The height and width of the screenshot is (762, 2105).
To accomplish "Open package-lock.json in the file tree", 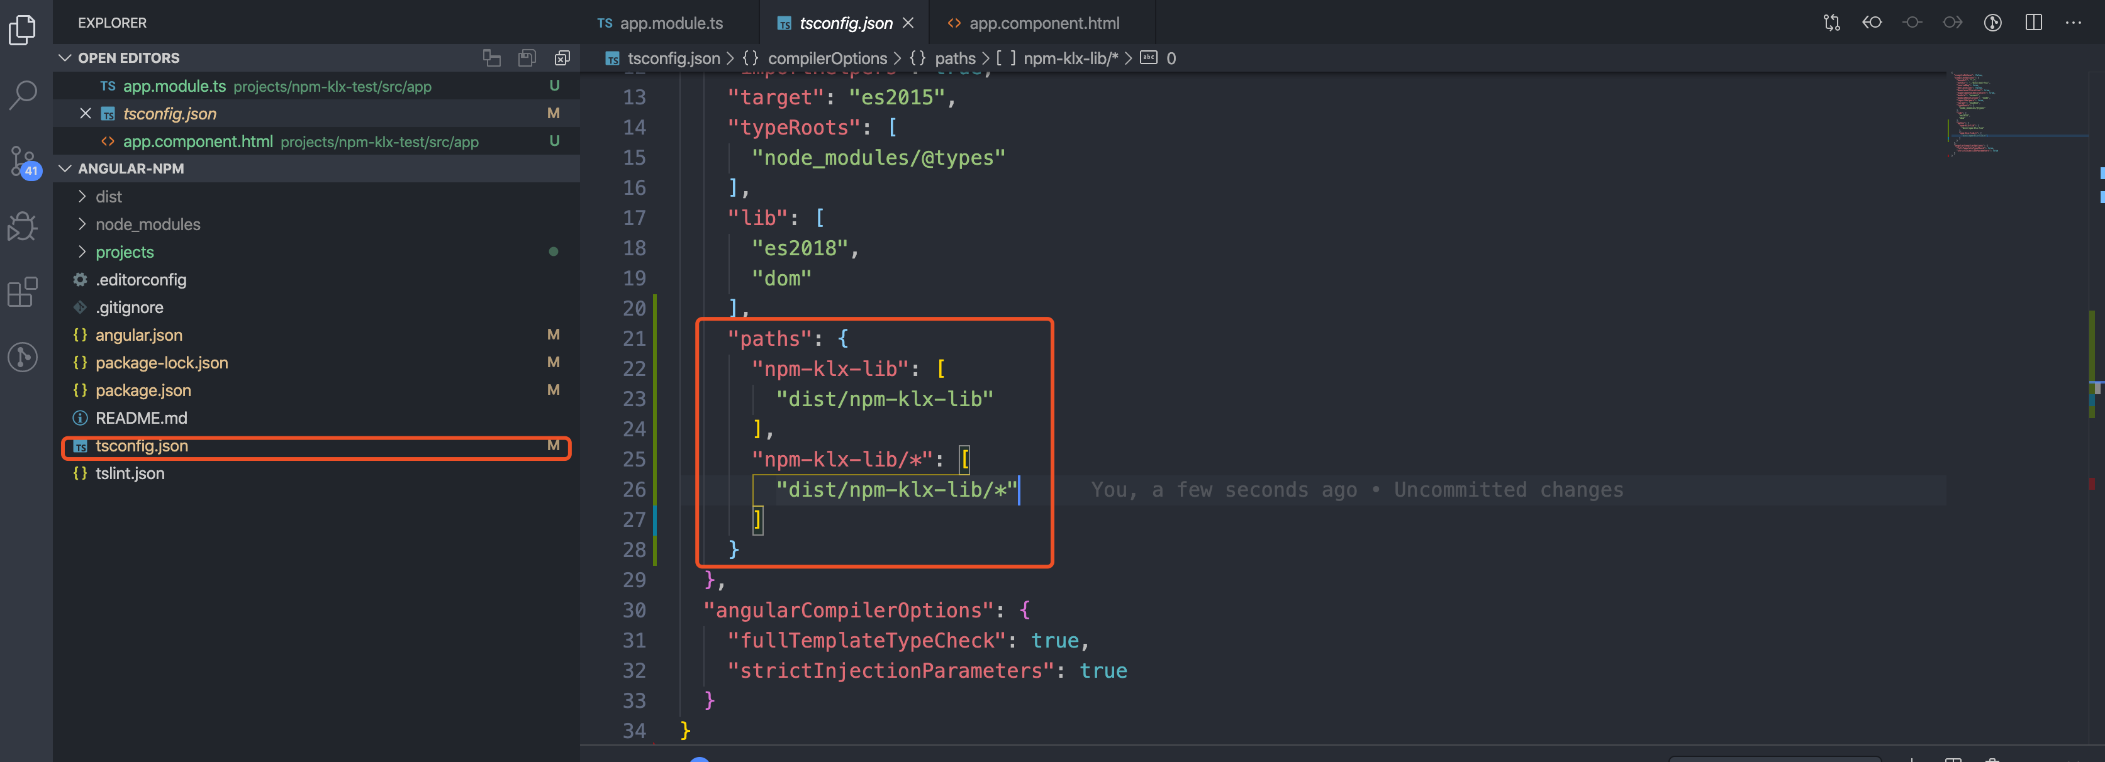I will [x=315, y=363].
